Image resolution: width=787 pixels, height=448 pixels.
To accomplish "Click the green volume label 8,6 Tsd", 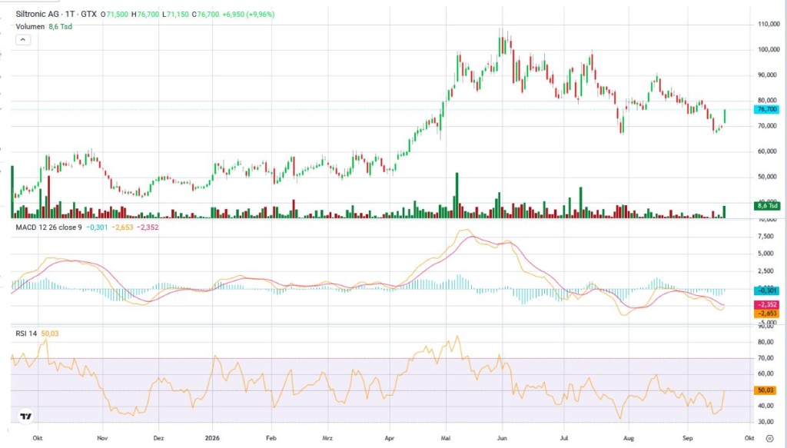I will [767, 206].
